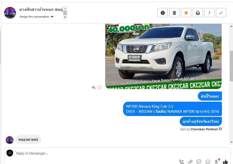233x164 pixels.
Task: Select the NP300 Navara King Cab 2.5 message
Action: click(x=173, y=109)
